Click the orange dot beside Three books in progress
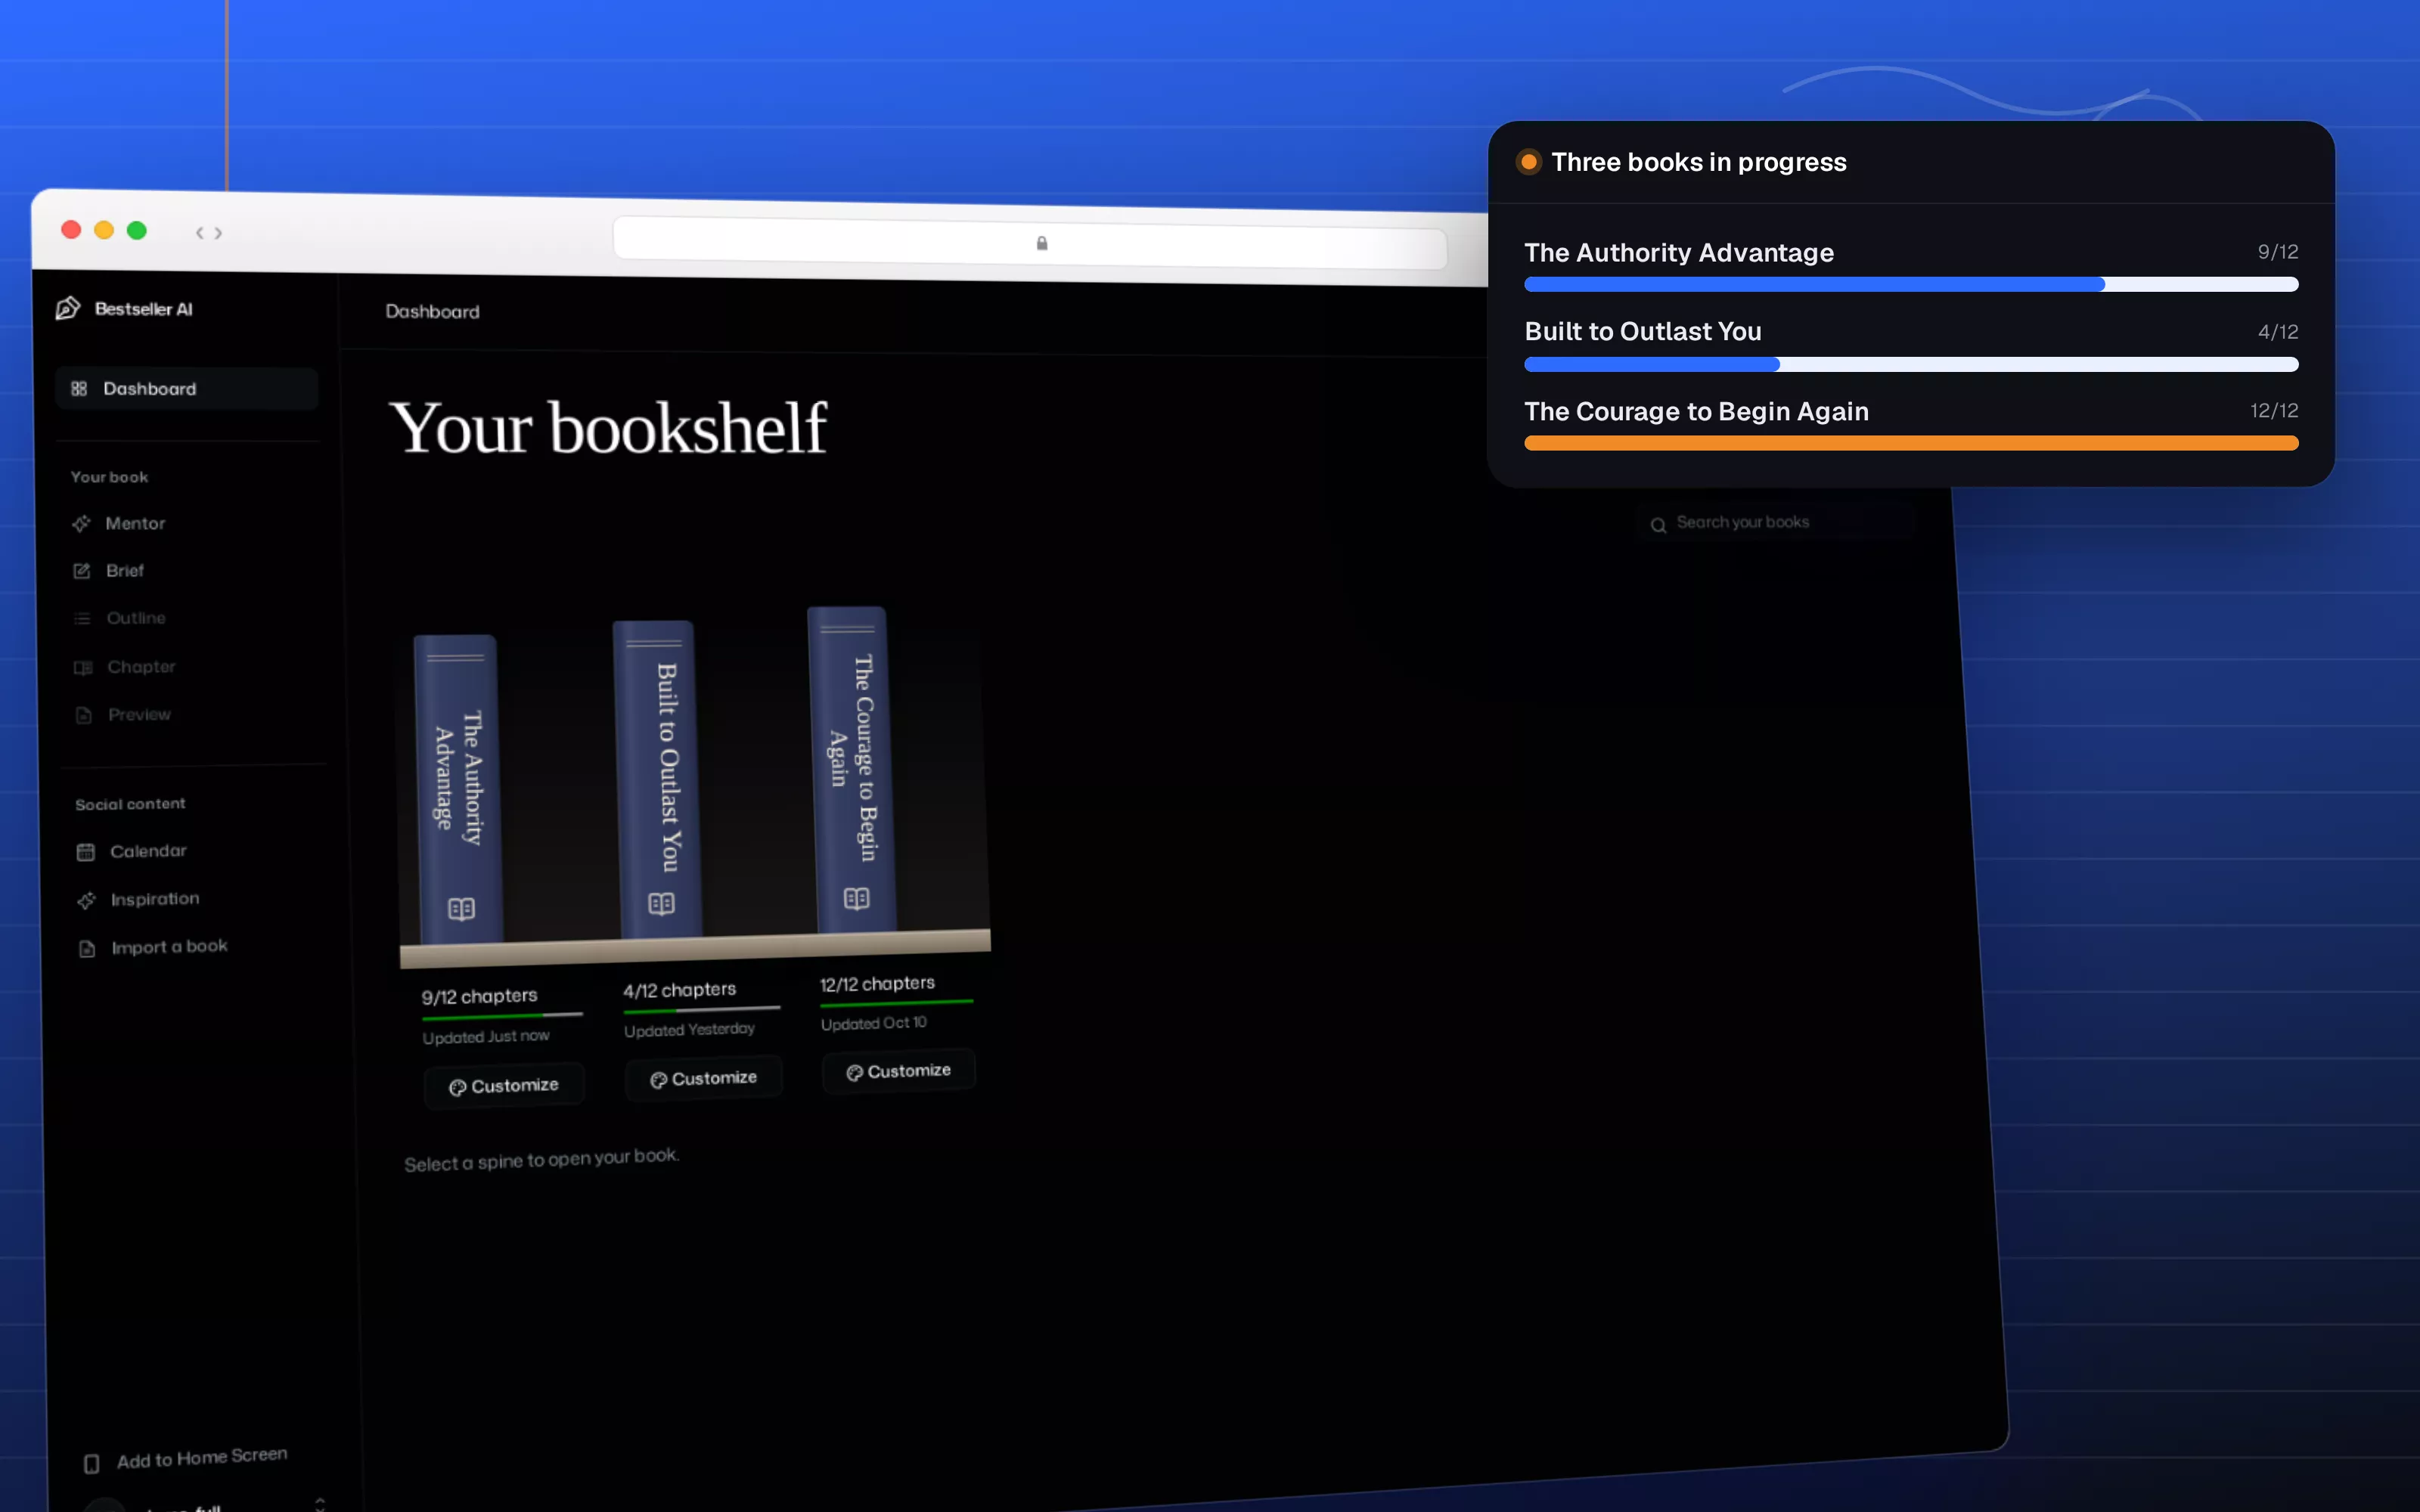 click(x=1528, y=162)
